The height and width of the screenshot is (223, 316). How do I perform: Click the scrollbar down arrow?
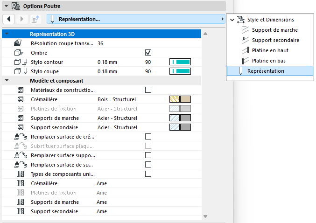coord(205,216)
